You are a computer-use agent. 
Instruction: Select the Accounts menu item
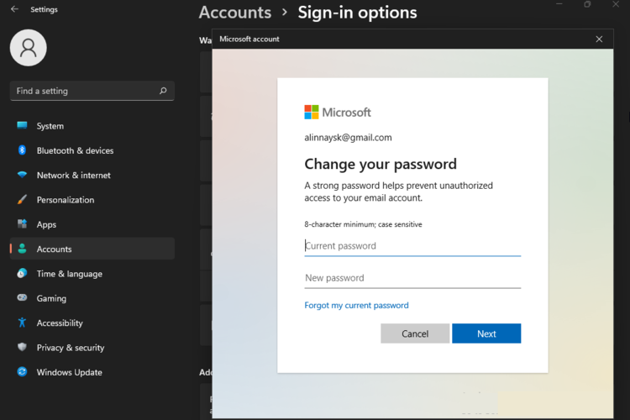(55, 249)
